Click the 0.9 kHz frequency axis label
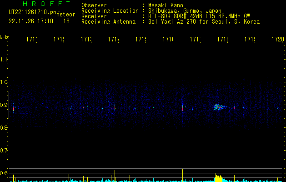The image size is (286, 182). click(5, 105)
